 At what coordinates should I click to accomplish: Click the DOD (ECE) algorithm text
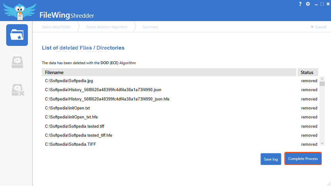coord(109,63)
